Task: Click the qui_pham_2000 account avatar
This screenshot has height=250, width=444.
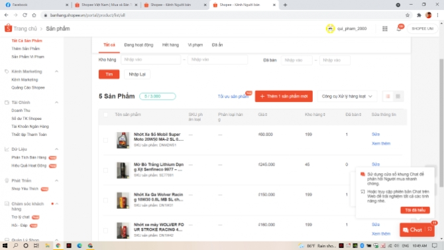Action: click(330, 29)
